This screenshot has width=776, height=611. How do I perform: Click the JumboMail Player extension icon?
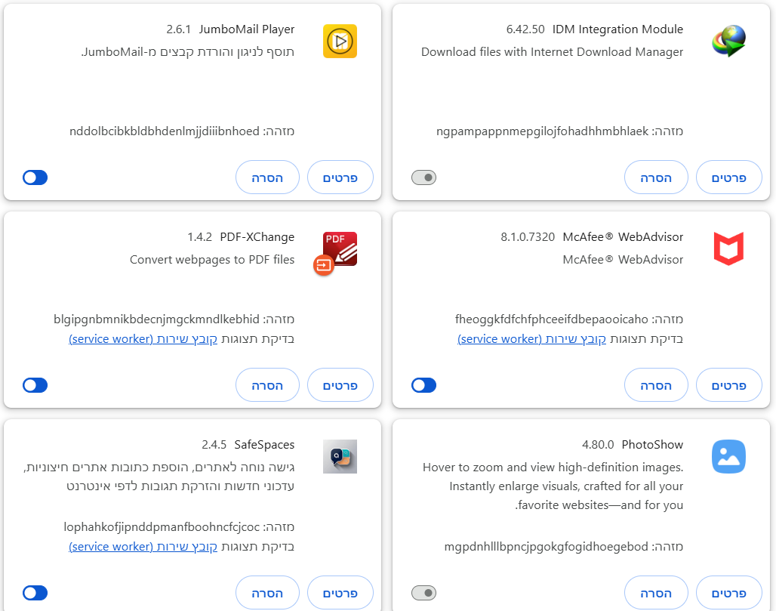point(340,41)
